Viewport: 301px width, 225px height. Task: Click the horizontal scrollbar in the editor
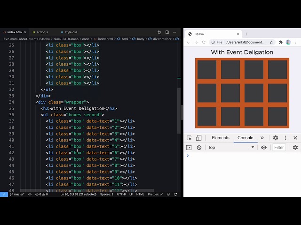pos(87,190)
